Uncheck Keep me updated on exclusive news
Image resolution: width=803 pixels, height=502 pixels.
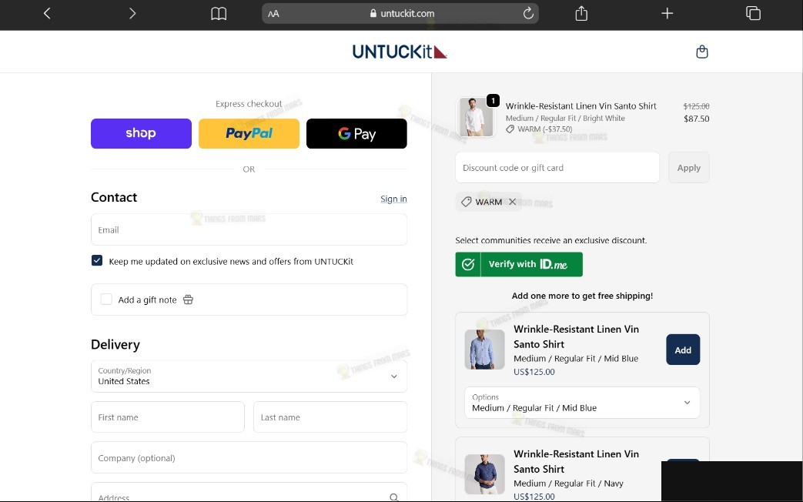click(x=97, y=260)
